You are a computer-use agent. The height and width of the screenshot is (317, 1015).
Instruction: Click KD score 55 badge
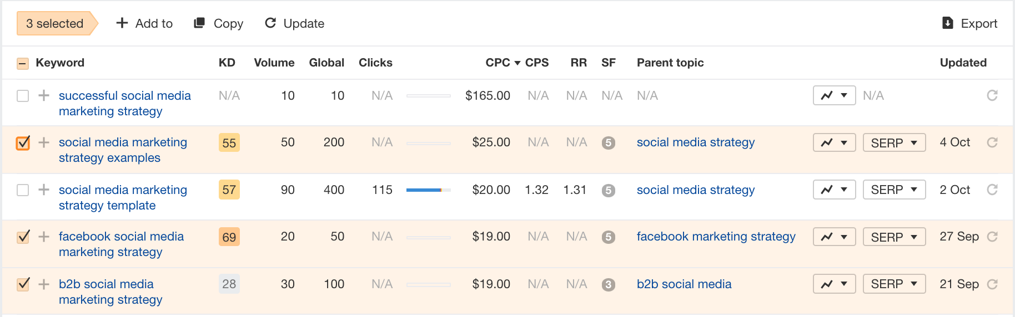tap(229, 143)
